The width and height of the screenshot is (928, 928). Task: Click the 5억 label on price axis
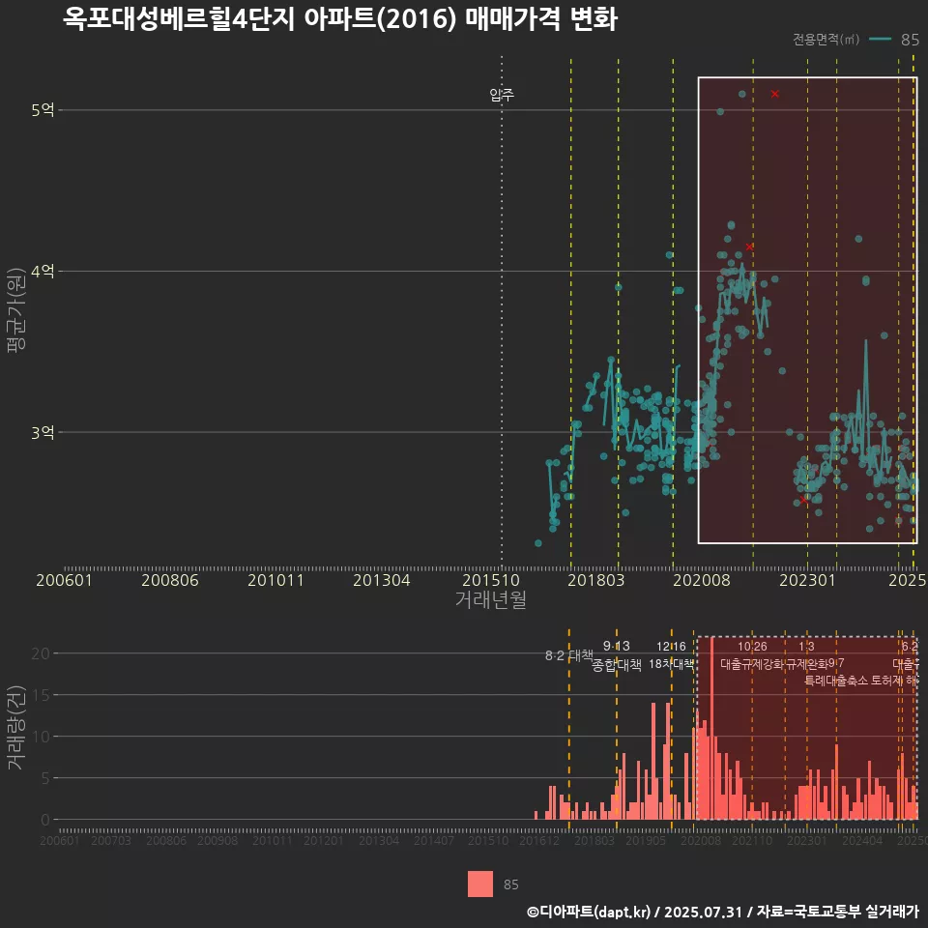pos(43,110)
